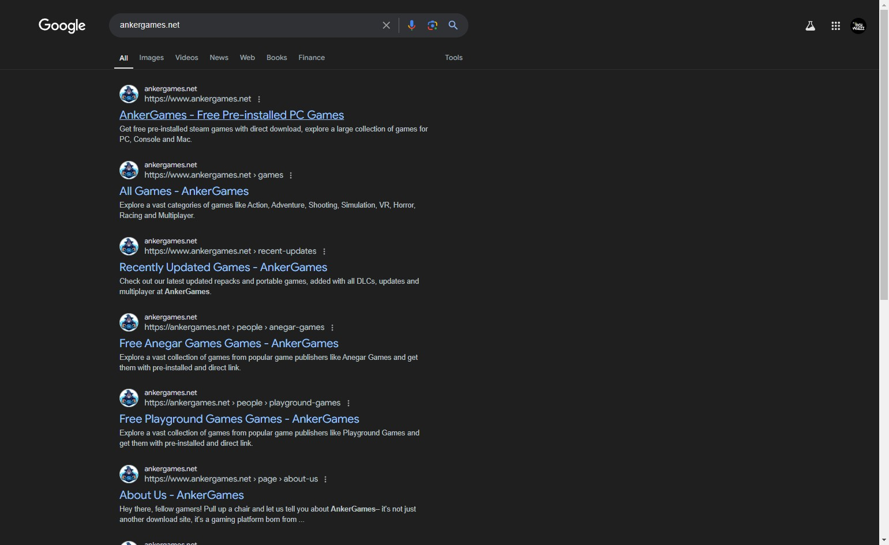Switch to the Web tab

tap(247, 58)
